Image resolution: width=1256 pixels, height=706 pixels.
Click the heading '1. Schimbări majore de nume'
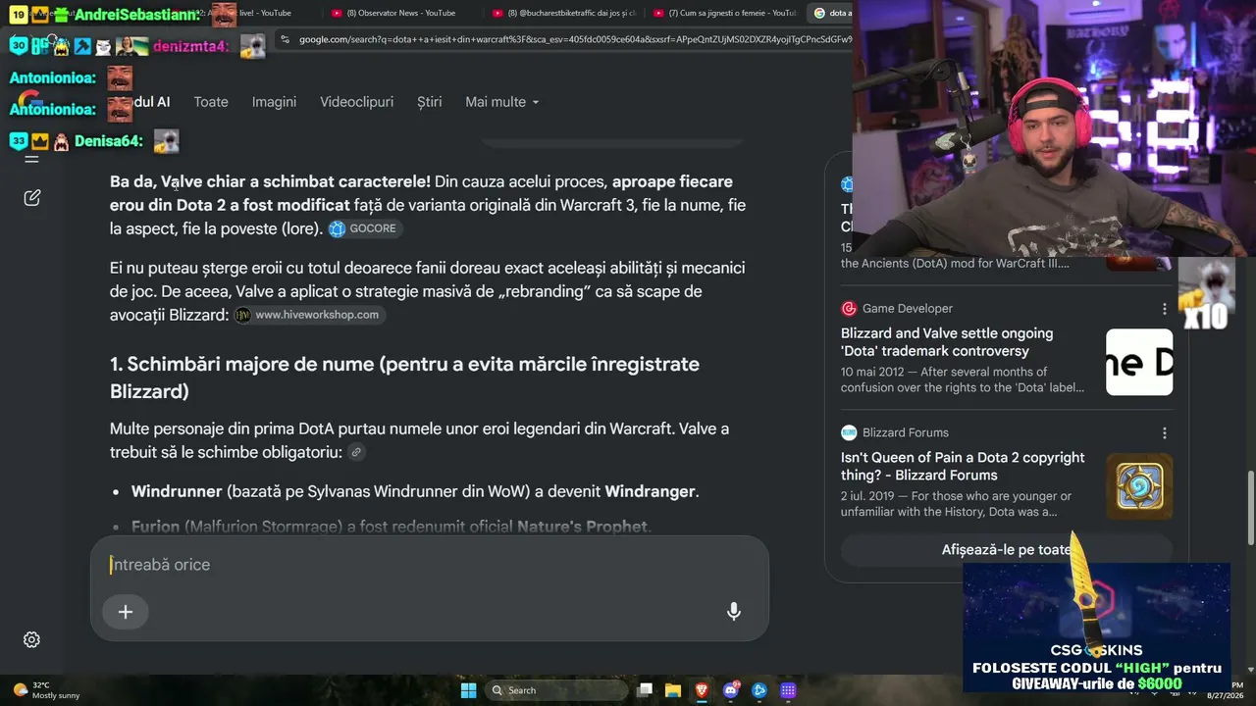point(404,378)
